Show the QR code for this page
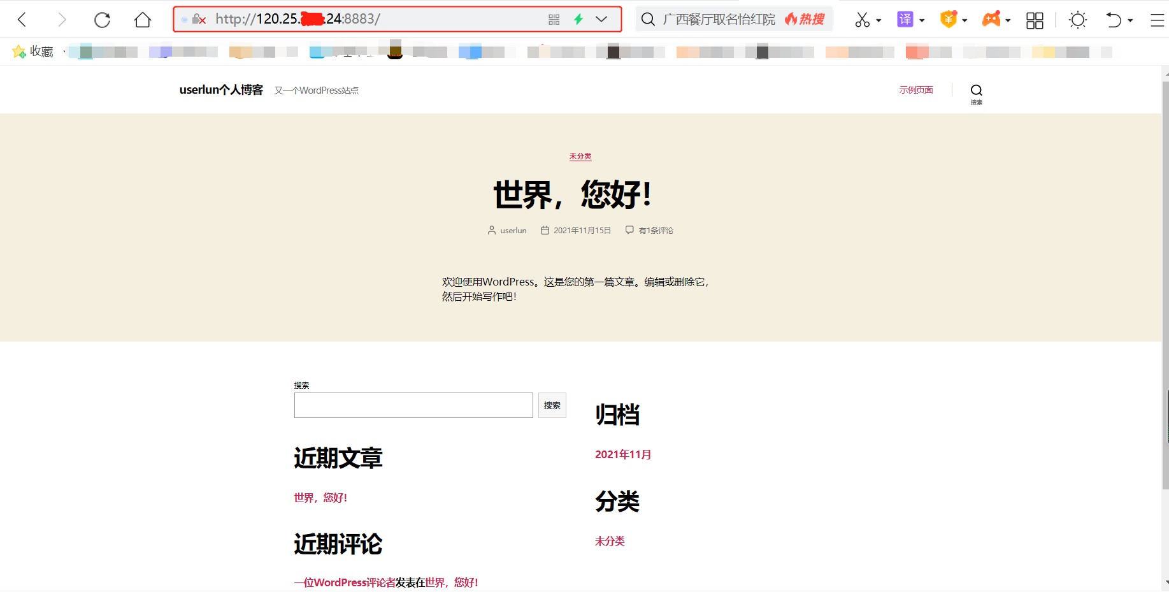The height and width of the screenshot is (592, 1169). [554, 19]
